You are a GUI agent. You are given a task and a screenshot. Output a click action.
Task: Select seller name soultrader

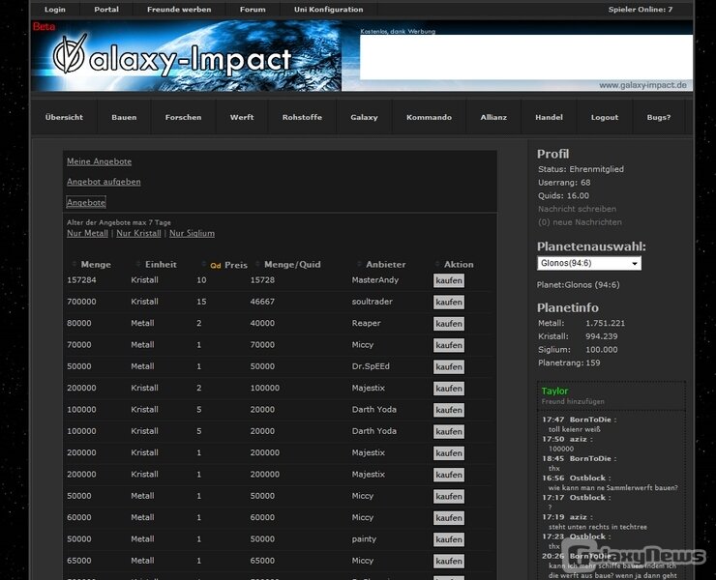coord(373,302)
